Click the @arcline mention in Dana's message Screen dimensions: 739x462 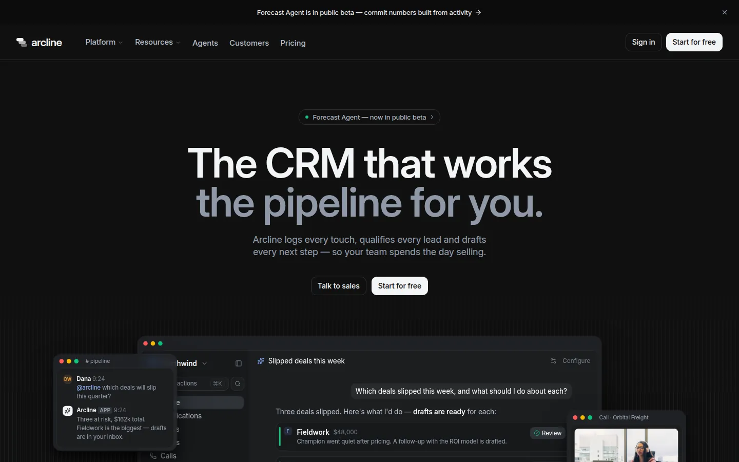pyautogui.click(x=88, y=388)
